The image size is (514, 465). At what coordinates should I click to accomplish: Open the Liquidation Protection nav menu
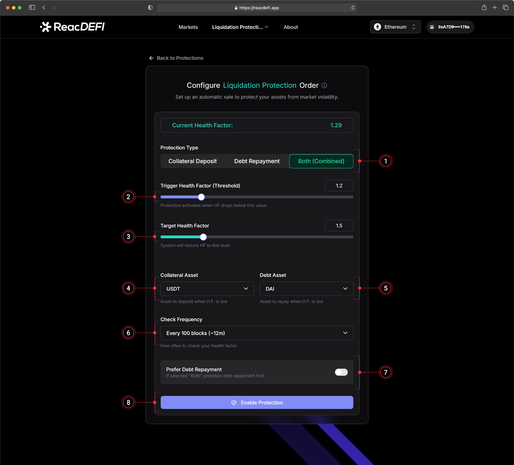tap(240, 27)
